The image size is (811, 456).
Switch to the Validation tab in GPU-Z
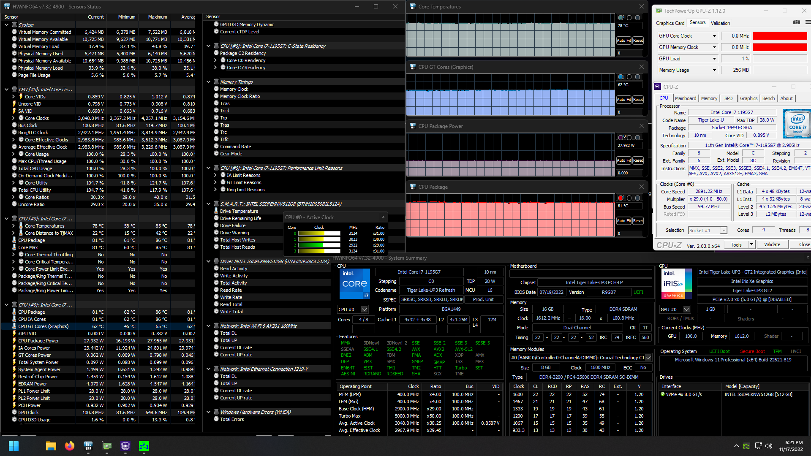(720, 23)
